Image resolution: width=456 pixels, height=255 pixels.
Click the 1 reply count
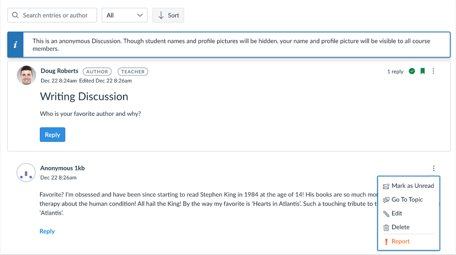(x=395, y=72)
